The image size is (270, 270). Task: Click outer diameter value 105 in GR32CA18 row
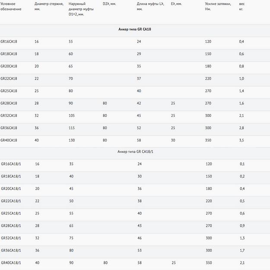[x=72, y=116]
